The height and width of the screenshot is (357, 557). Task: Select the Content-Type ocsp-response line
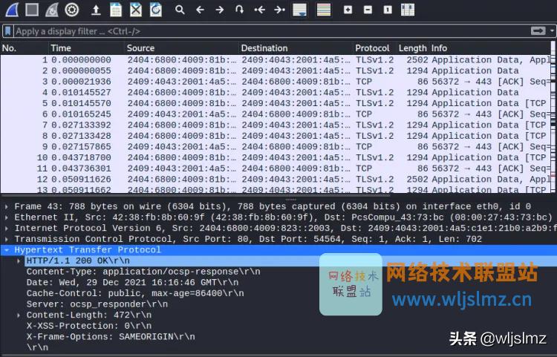point(143,272)
